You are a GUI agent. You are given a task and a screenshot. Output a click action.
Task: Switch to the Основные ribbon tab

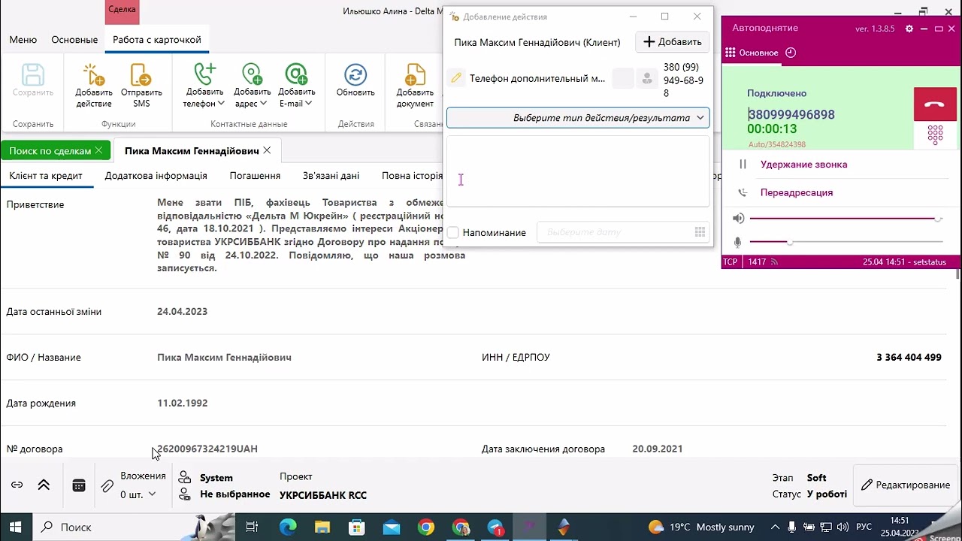click(74, 39)
